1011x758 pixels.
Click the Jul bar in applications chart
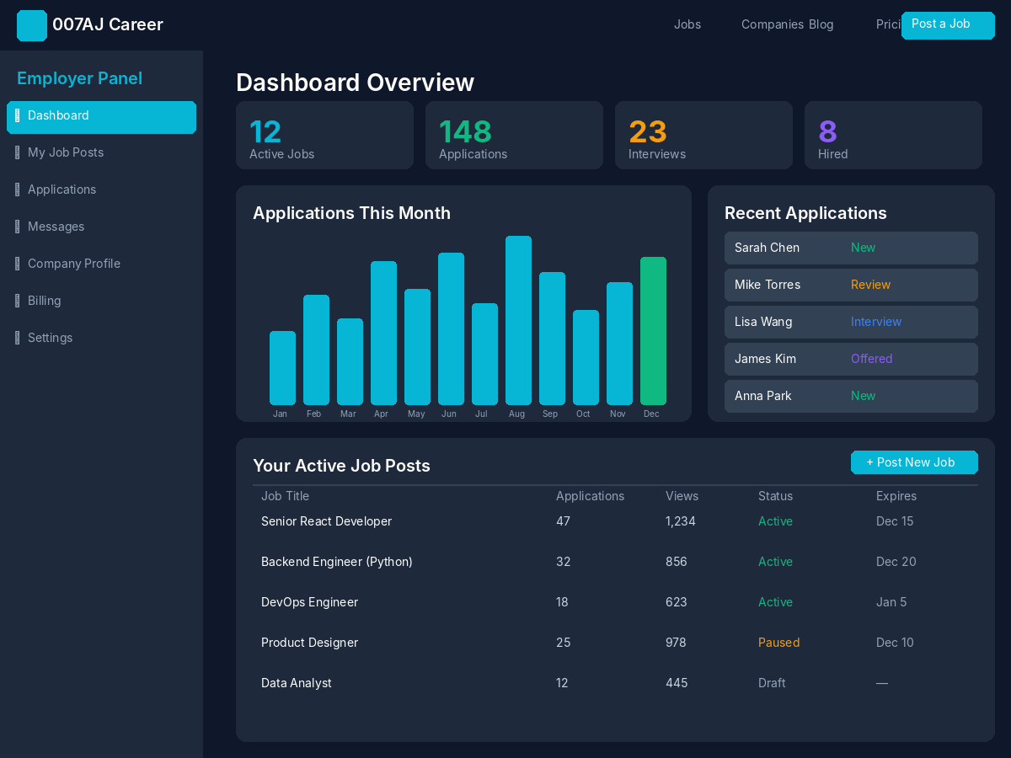pos(484,354)
